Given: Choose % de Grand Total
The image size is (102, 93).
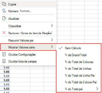Looking at the screenshot, I should tap(79, 55).
